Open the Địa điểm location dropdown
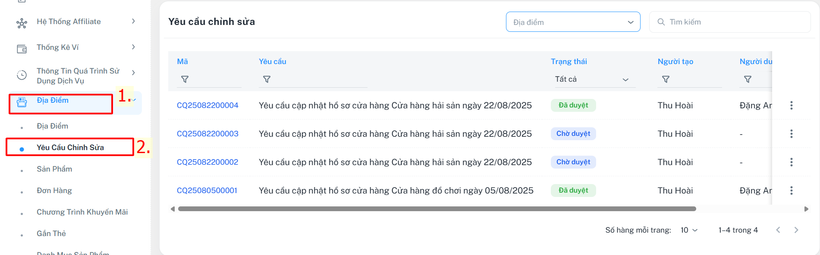The width and height of the screenshot is (820, 255). point(573,22)
